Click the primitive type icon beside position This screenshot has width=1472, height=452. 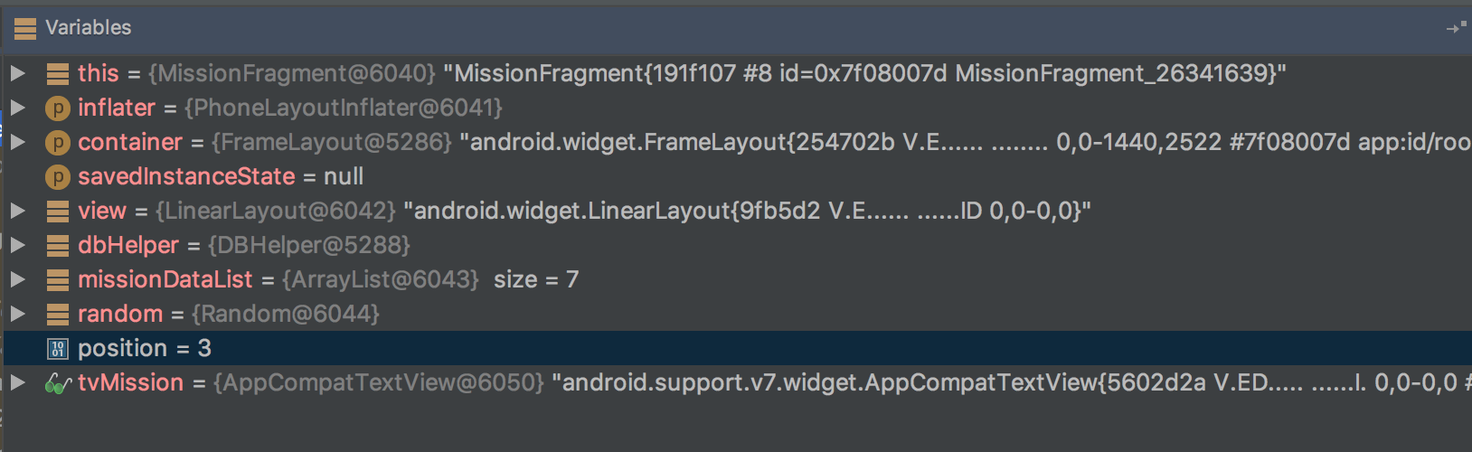tap(57, 349)
